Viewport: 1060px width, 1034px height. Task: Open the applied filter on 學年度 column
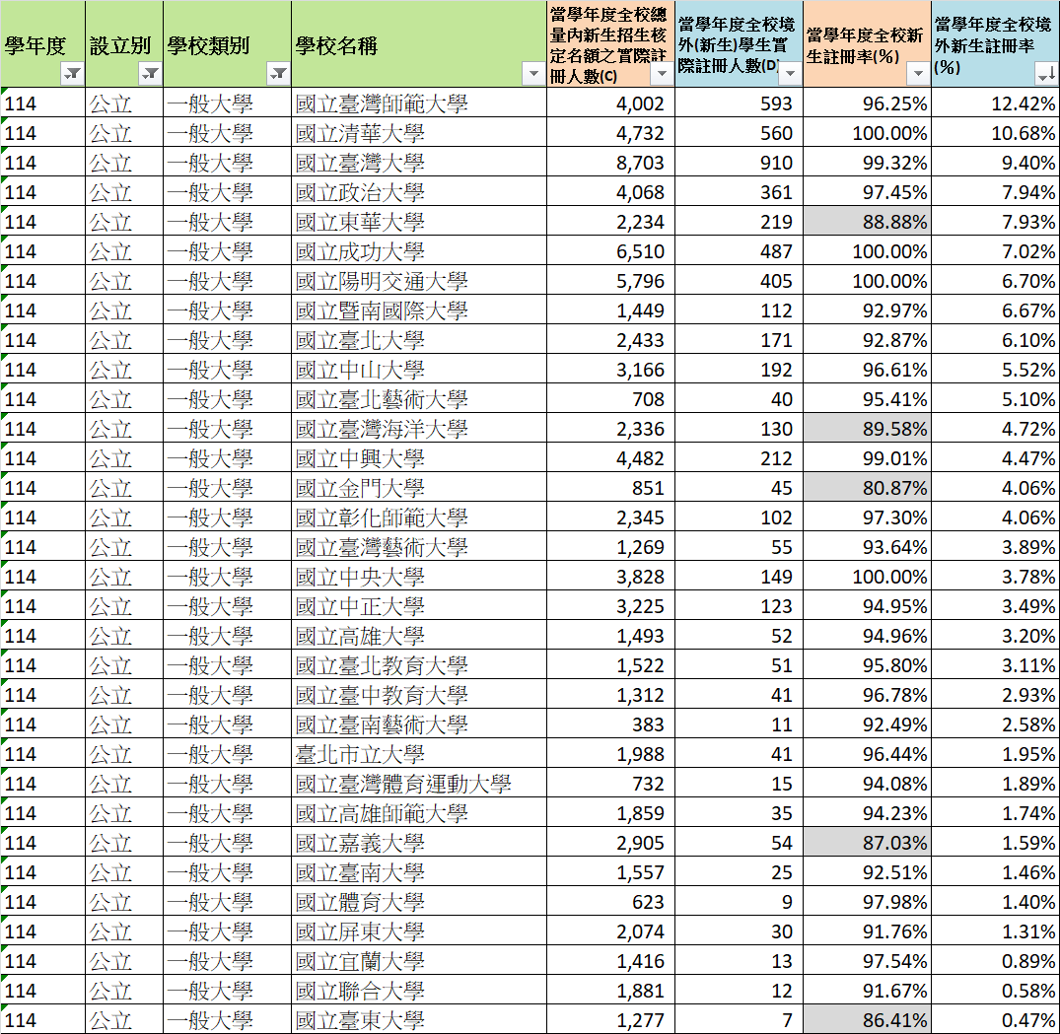pyautogui.click(x=72, y=74)
